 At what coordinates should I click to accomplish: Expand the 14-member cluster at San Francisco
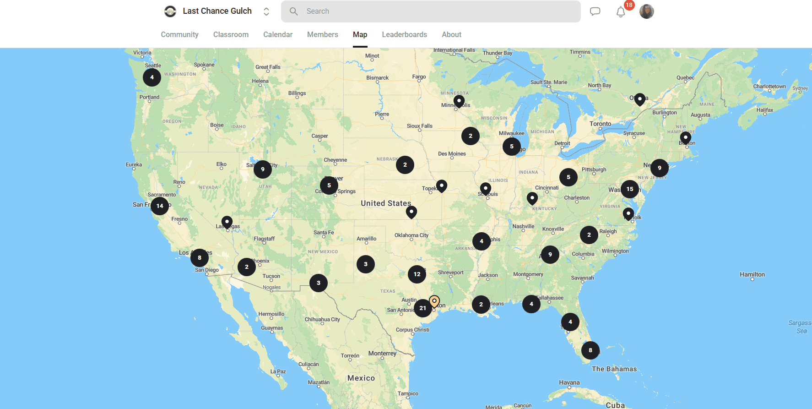pyautogui.click(x=160, y=206)
